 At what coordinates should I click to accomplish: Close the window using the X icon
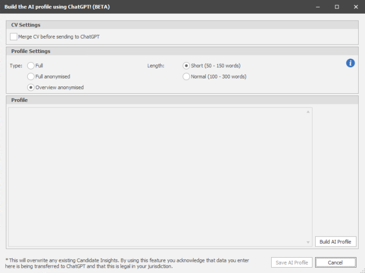click(x=354, y=6)
